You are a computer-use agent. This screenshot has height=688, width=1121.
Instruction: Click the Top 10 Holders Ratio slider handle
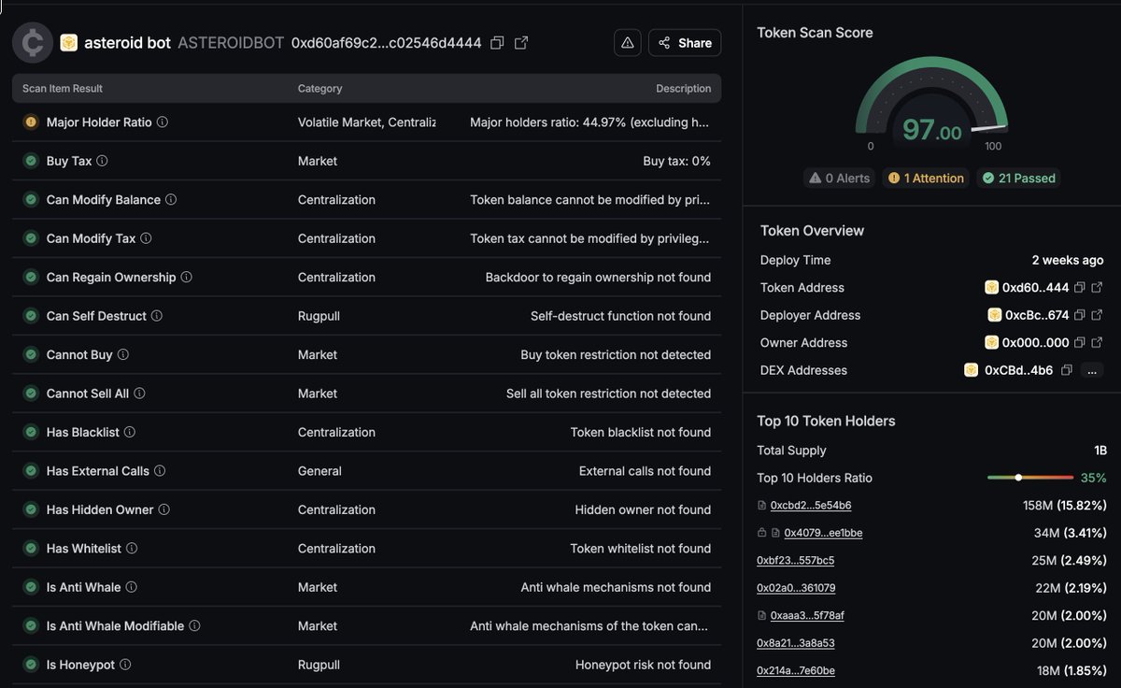click(x=1018, y=478)
